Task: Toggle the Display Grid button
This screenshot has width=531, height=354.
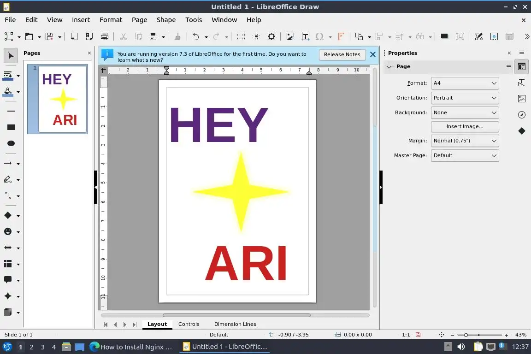Action: point(241,37)
